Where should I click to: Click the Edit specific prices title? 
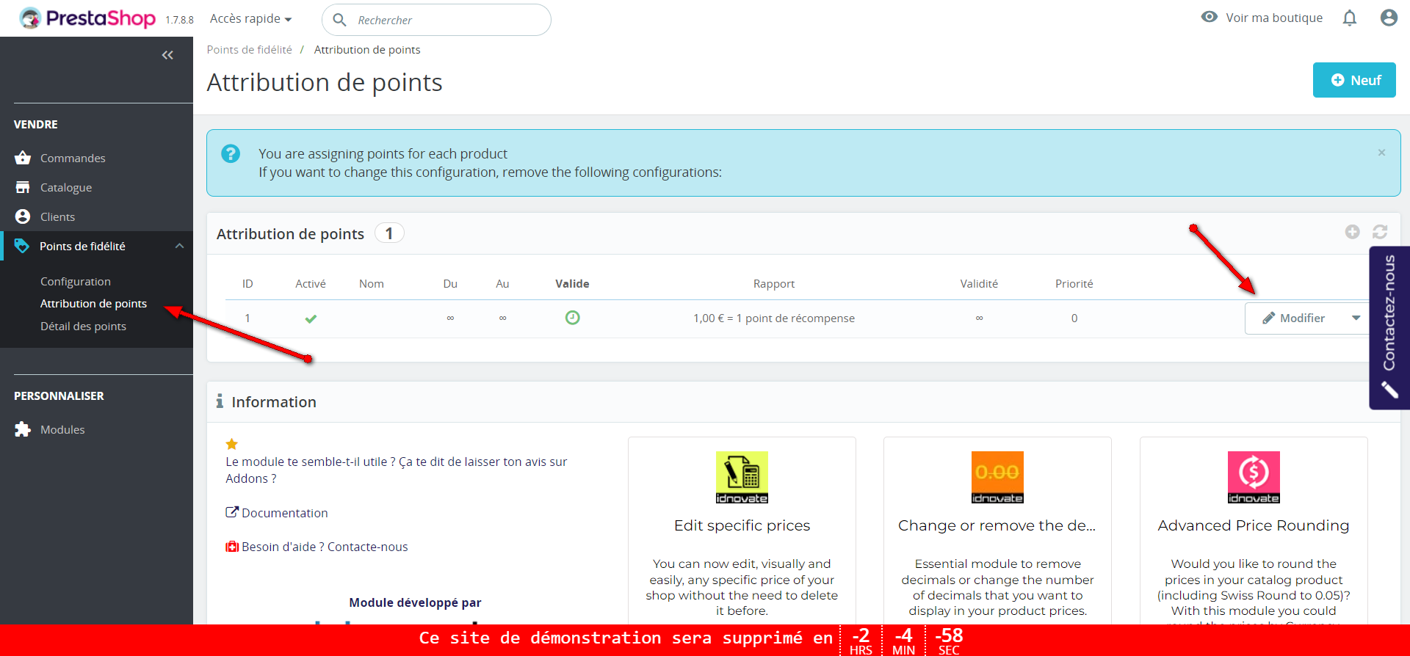[742, 525]
